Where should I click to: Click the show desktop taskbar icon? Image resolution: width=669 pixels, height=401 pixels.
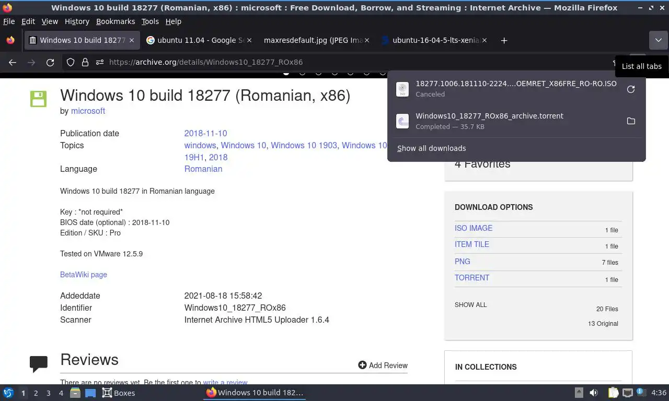90,393
